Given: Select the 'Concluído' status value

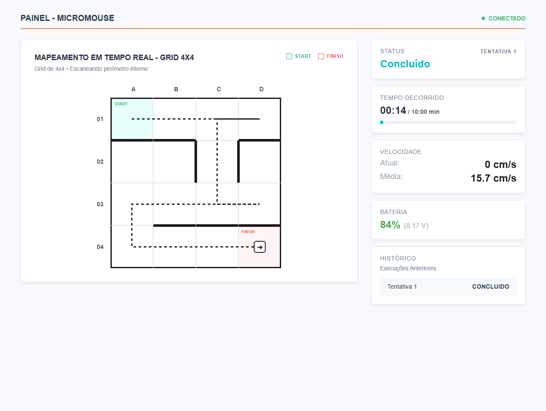Looking at the screenshot, I should pos(405,64).
